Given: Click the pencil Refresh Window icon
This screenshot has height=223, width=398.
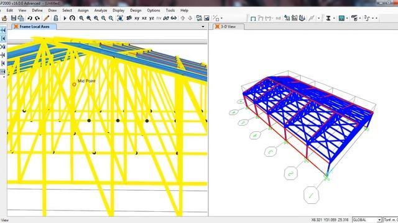Looking at the screenshot, I should tap(46, 18).
